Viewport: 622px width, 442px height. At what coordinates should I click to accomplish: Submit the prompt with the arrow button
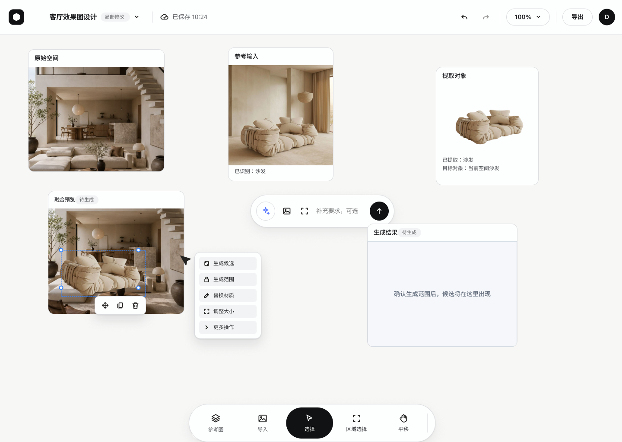point(379,211)
